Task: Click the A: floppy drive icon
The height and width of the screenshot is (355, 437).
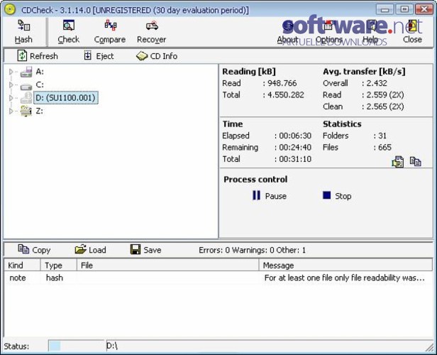Action: pos(26,72)
